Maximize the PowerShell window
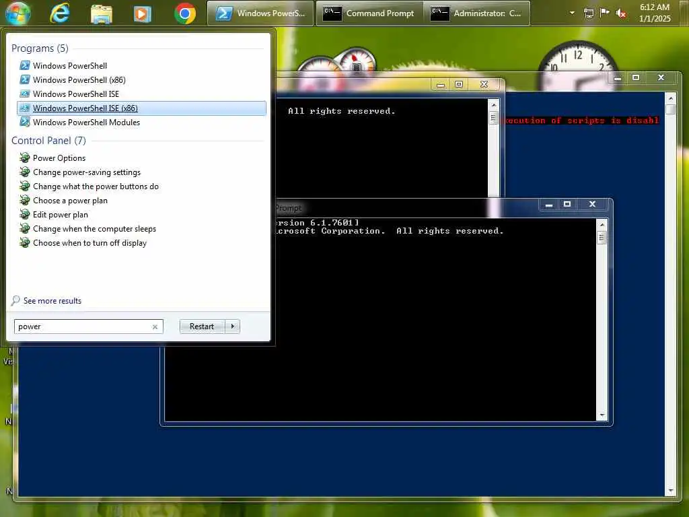Screen dimensions: 689x517 [x=636, y=78]
